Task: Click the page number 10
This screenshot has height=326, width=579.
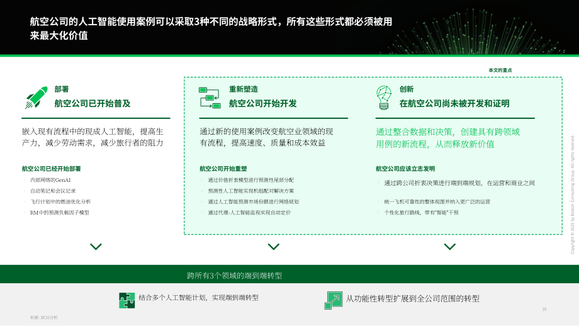Action: 544,309
